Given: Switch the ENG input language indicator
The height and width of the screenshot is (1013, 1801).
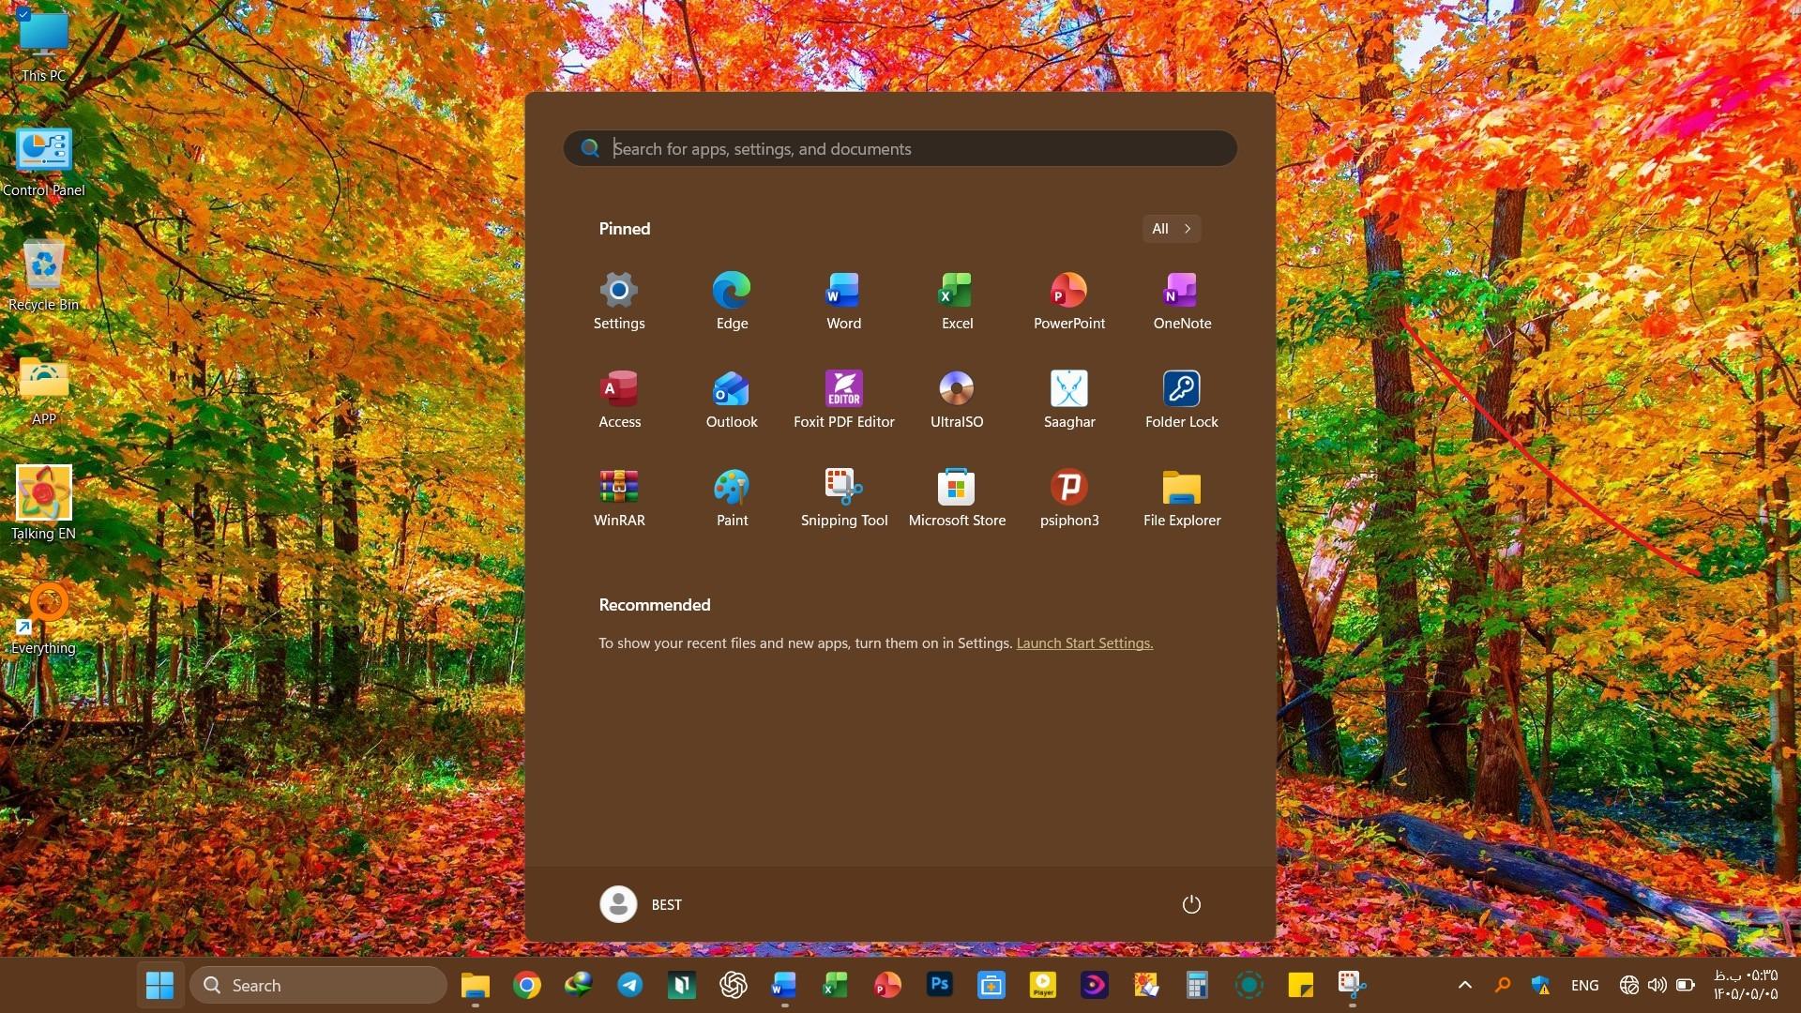Looking at the screenshot, I should (1585, 985).
